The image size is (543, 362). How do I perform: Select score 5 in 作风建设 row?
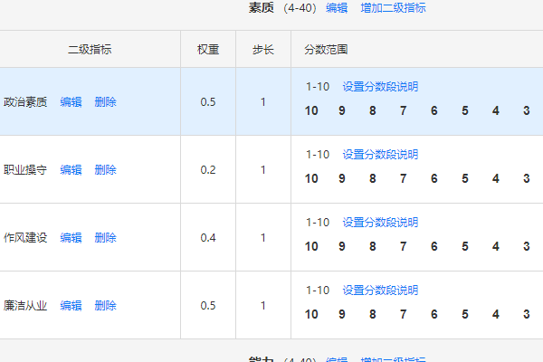coord(465,247)
